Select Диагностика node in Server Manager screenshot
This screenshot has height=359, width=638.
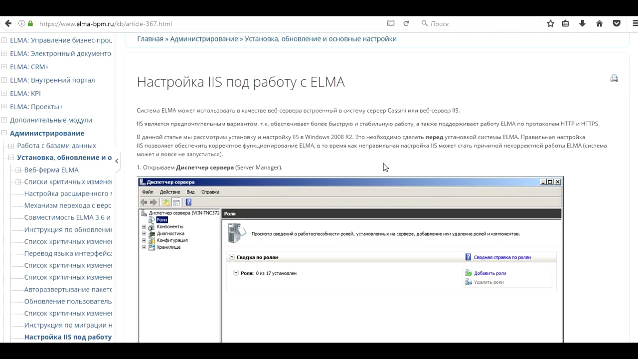click(170, 233)
